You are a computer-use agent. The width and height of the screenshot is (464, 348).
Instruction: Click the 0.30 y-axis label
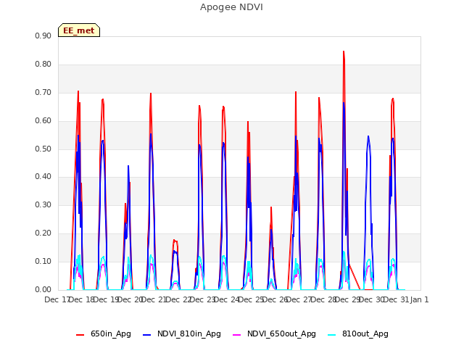43,204
